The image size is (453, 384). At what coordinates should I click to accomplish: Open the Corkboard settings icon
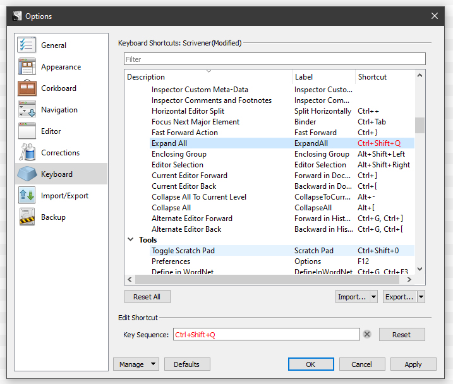[x=27, y=88]
